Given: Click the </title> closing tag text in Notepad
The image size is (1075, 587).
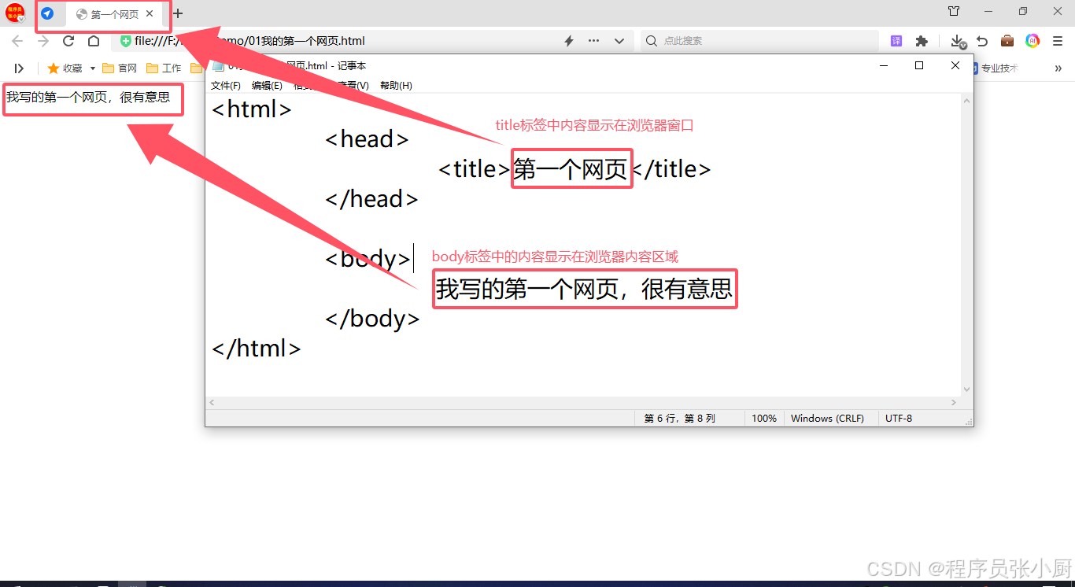Looking at the screenshot, I should [x=672, y=169].
